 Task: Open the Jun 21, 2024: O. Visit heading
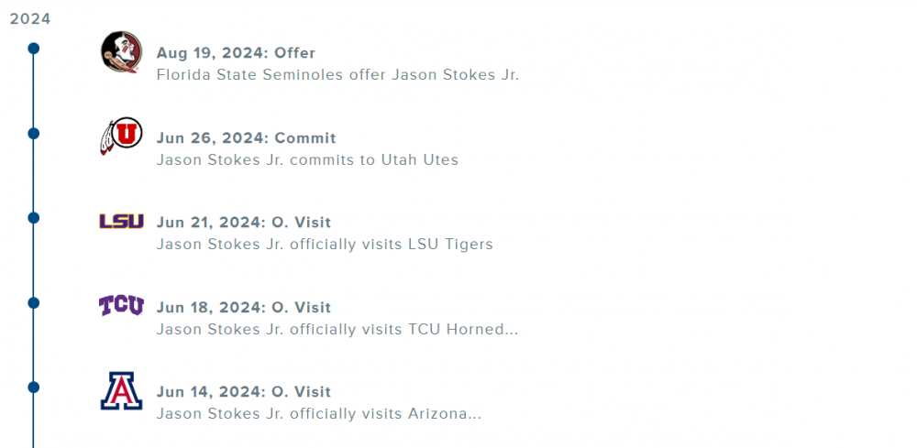click(243, 223)
